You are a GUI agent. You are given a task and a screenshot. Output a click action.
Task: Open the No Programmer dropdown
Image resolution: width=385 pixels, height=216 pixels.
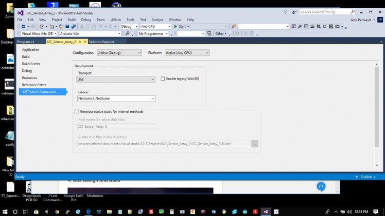tap(153, 33)
